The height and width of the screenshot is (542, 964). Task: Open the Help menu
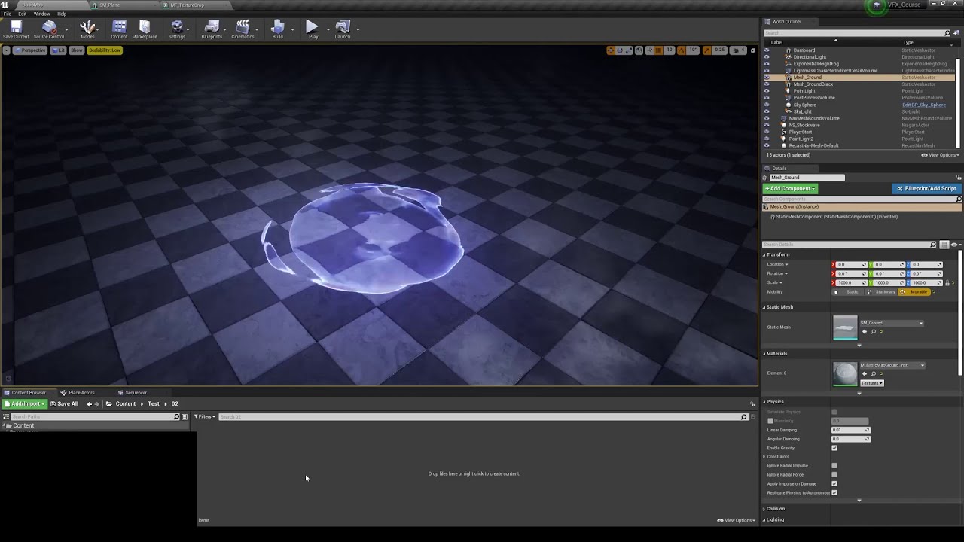62,14
